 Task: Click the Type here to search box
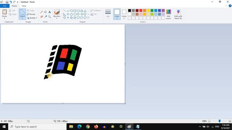pyautogui.click(x=37, y=127)
